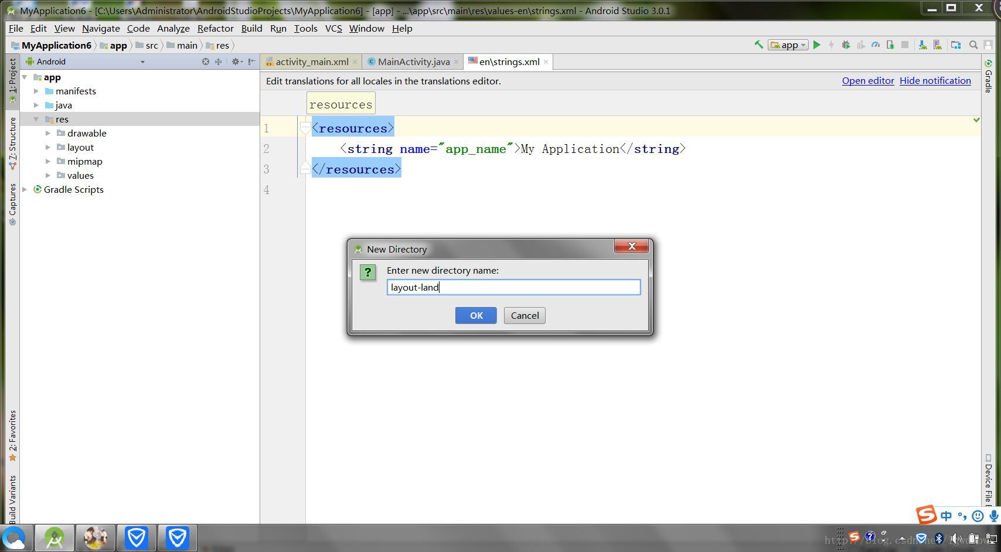Open project panel settings gear
The width and height of the screenshot is (1001, 552).
[x=236, y=62]
